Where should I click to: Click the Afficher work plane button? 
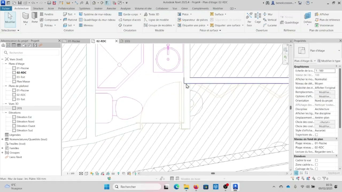point(322,14)
